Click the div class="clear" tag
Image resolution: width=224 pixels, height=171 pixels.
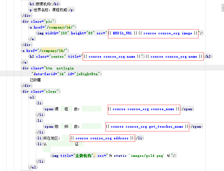pos(41,91)
